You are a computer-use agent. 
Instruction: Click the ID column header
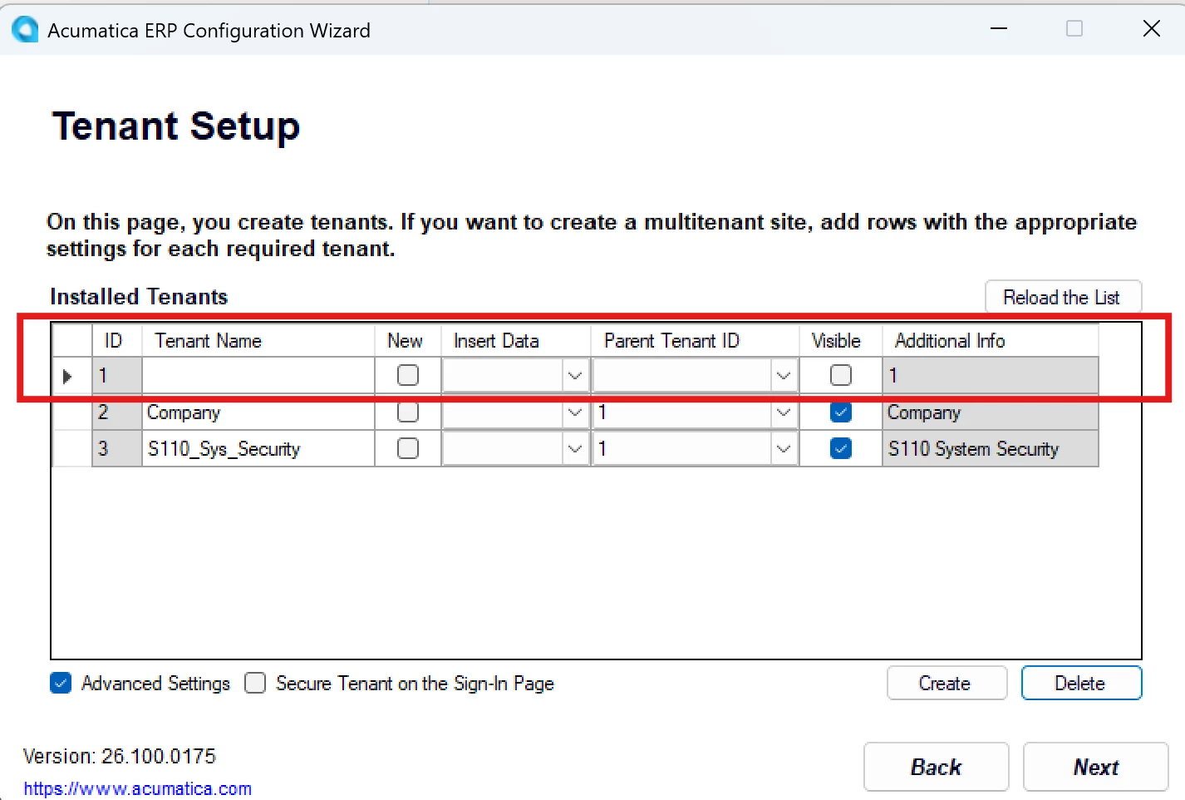coord(117,340)
